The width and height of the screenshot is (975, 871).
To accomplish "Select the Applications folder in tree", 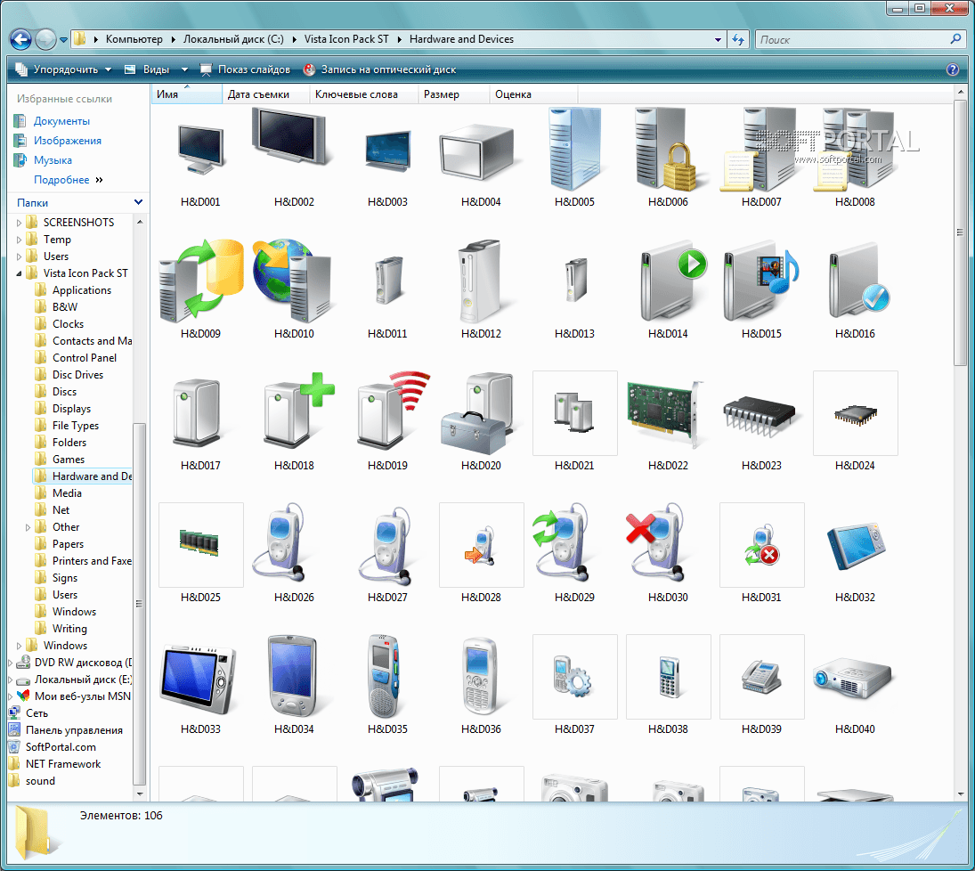I will point(81,290).
